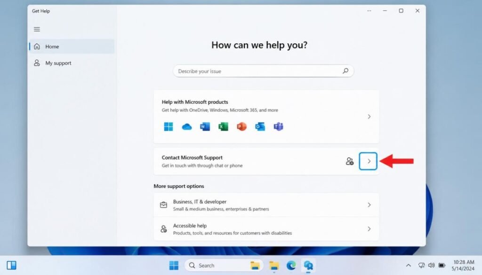Open second File Explorer icon beside Edge
This screenshot has height=275, width=482.
tap(274, 265)
